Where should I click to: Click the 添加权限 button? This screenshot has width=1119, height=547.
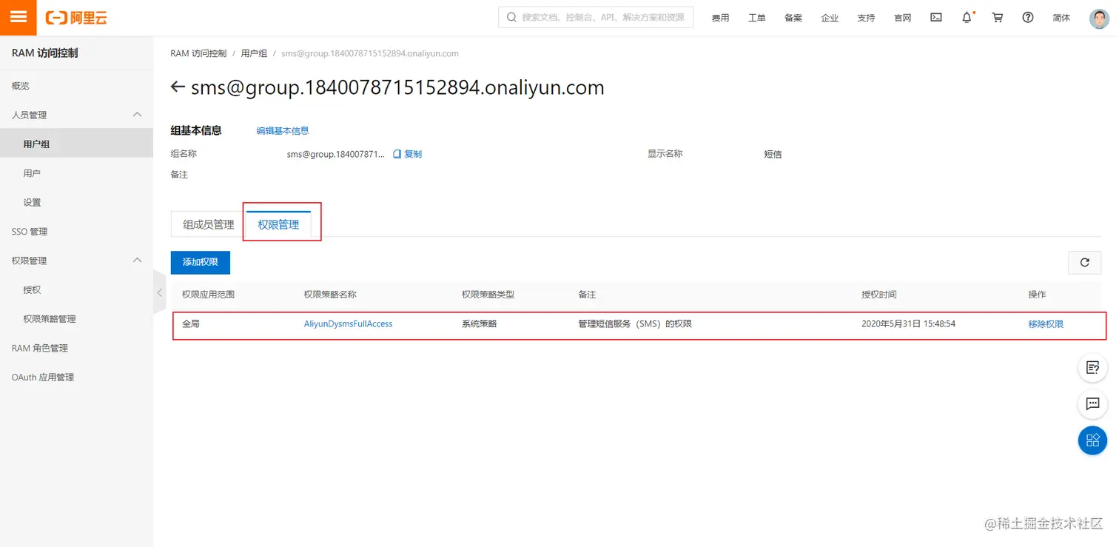coord(201,262)
